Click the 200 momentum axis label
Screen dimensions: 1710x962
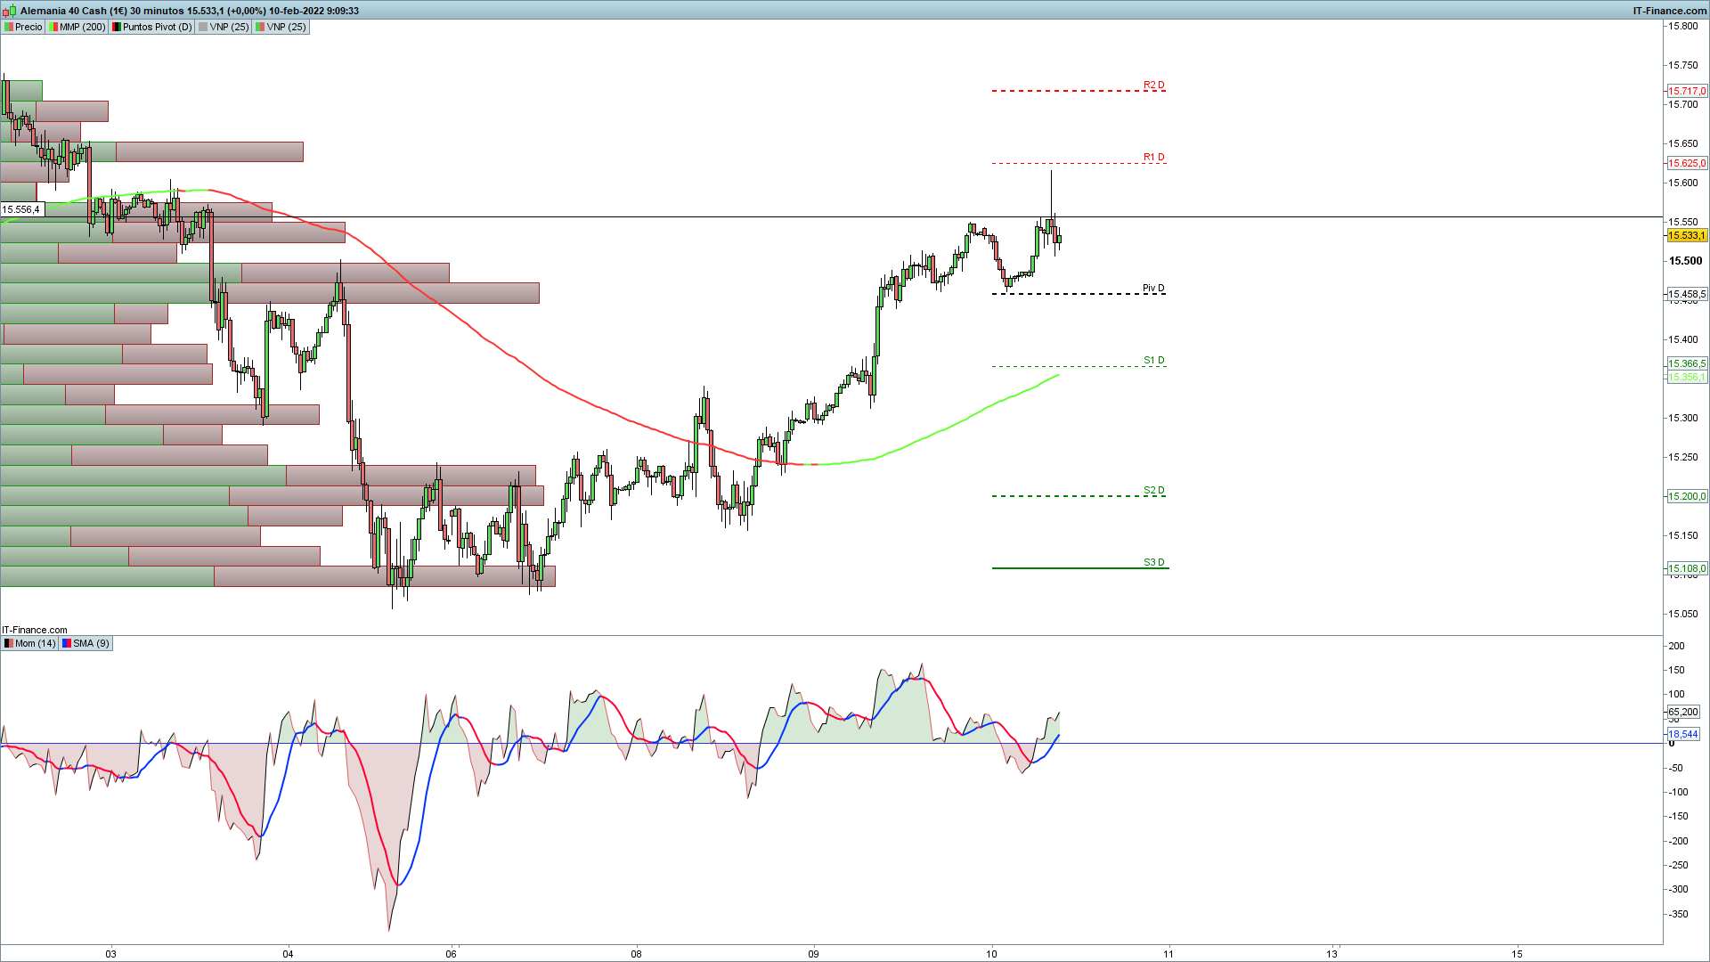[x=1676, y=646]
